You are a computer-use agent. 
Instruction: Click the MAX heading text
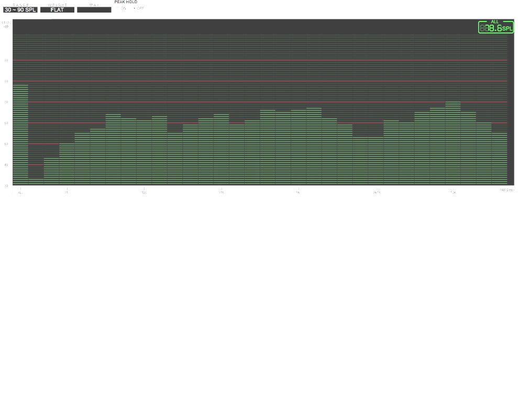click(94, 5)
